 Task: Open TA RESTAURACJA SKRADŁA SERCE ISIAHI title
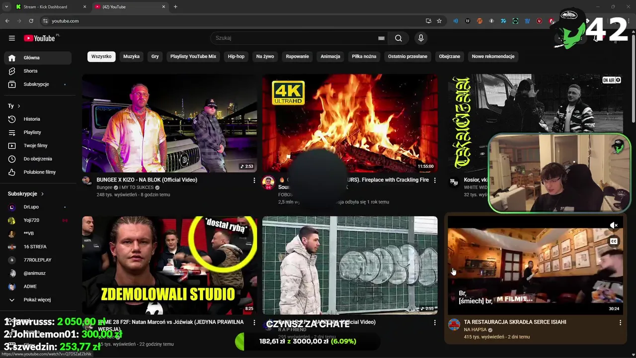point(515,322)
